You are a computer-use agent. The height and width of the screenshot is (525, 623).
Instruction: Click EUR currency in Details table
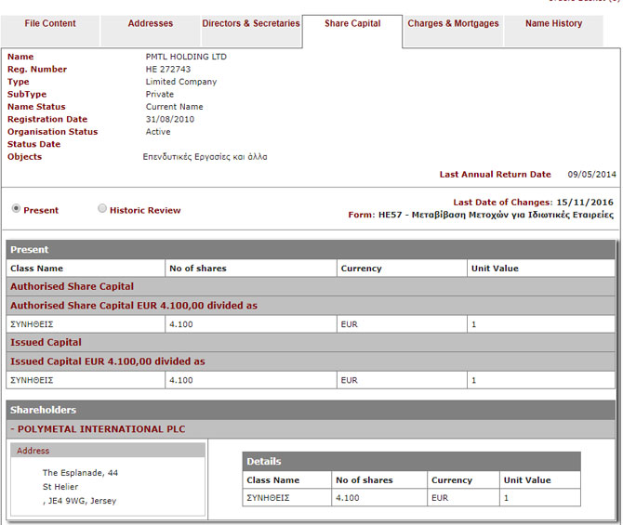click(440, 498)
